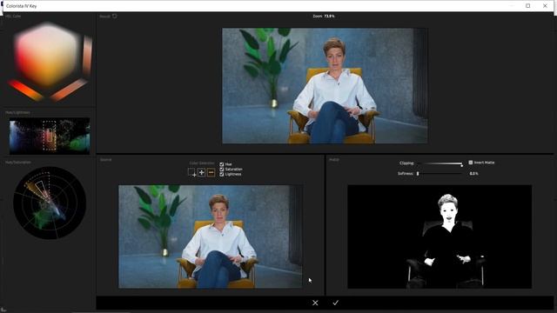
Task: Click the black-and-white Matte preview
Action: [440, 236]
